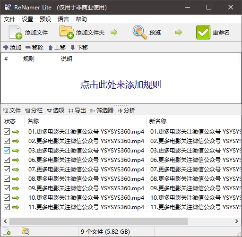242x237 pixels.
Task: Open the 设置 settings menu
Action: 27,19
